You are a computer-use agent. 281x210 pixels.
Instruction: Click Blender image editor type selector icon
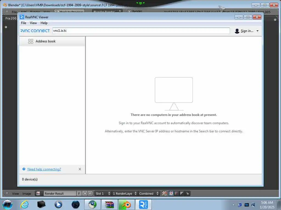click(x=7, y=193)
